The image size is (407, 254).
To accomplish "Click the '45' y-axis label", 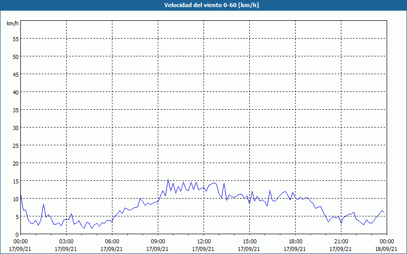I will pyautogui.click(x=16, y=74).
